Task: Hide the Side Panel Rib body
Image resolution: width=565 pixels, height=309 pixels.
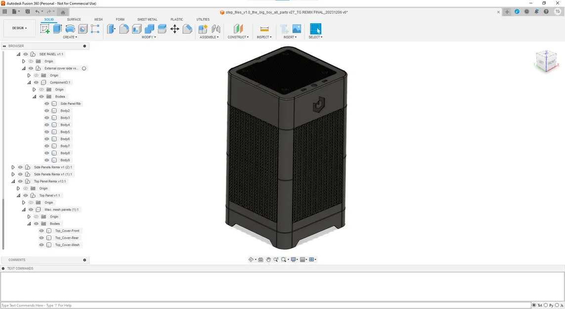Action: coord(46,103)
